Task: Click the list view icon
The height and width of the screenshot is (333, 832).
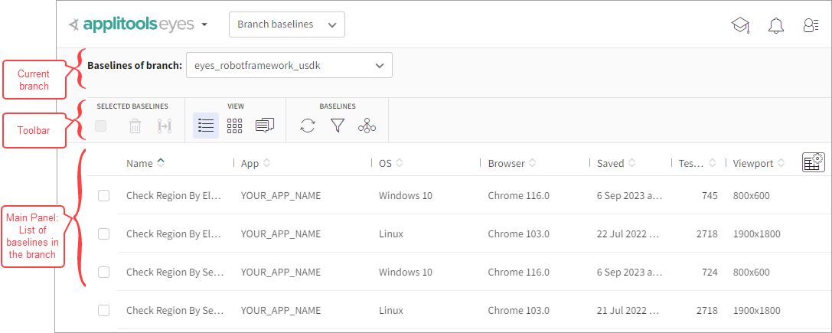Action: pos(206,126)
